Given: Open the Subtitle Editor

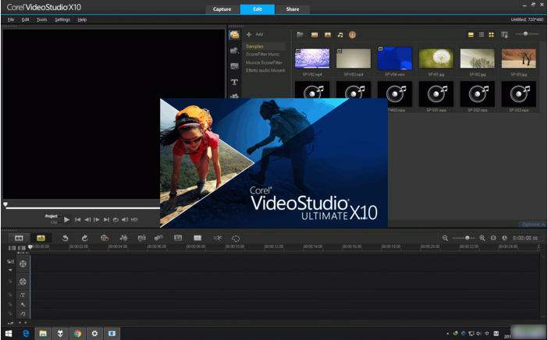Looking at the screenshot, I should click(178, 238).
